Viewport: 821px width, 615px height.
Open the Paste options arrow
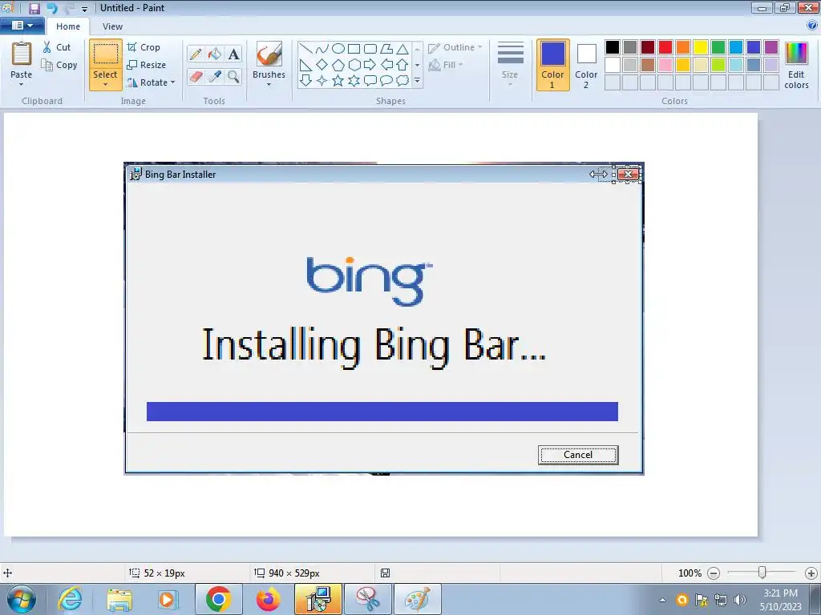pos(22,85)
